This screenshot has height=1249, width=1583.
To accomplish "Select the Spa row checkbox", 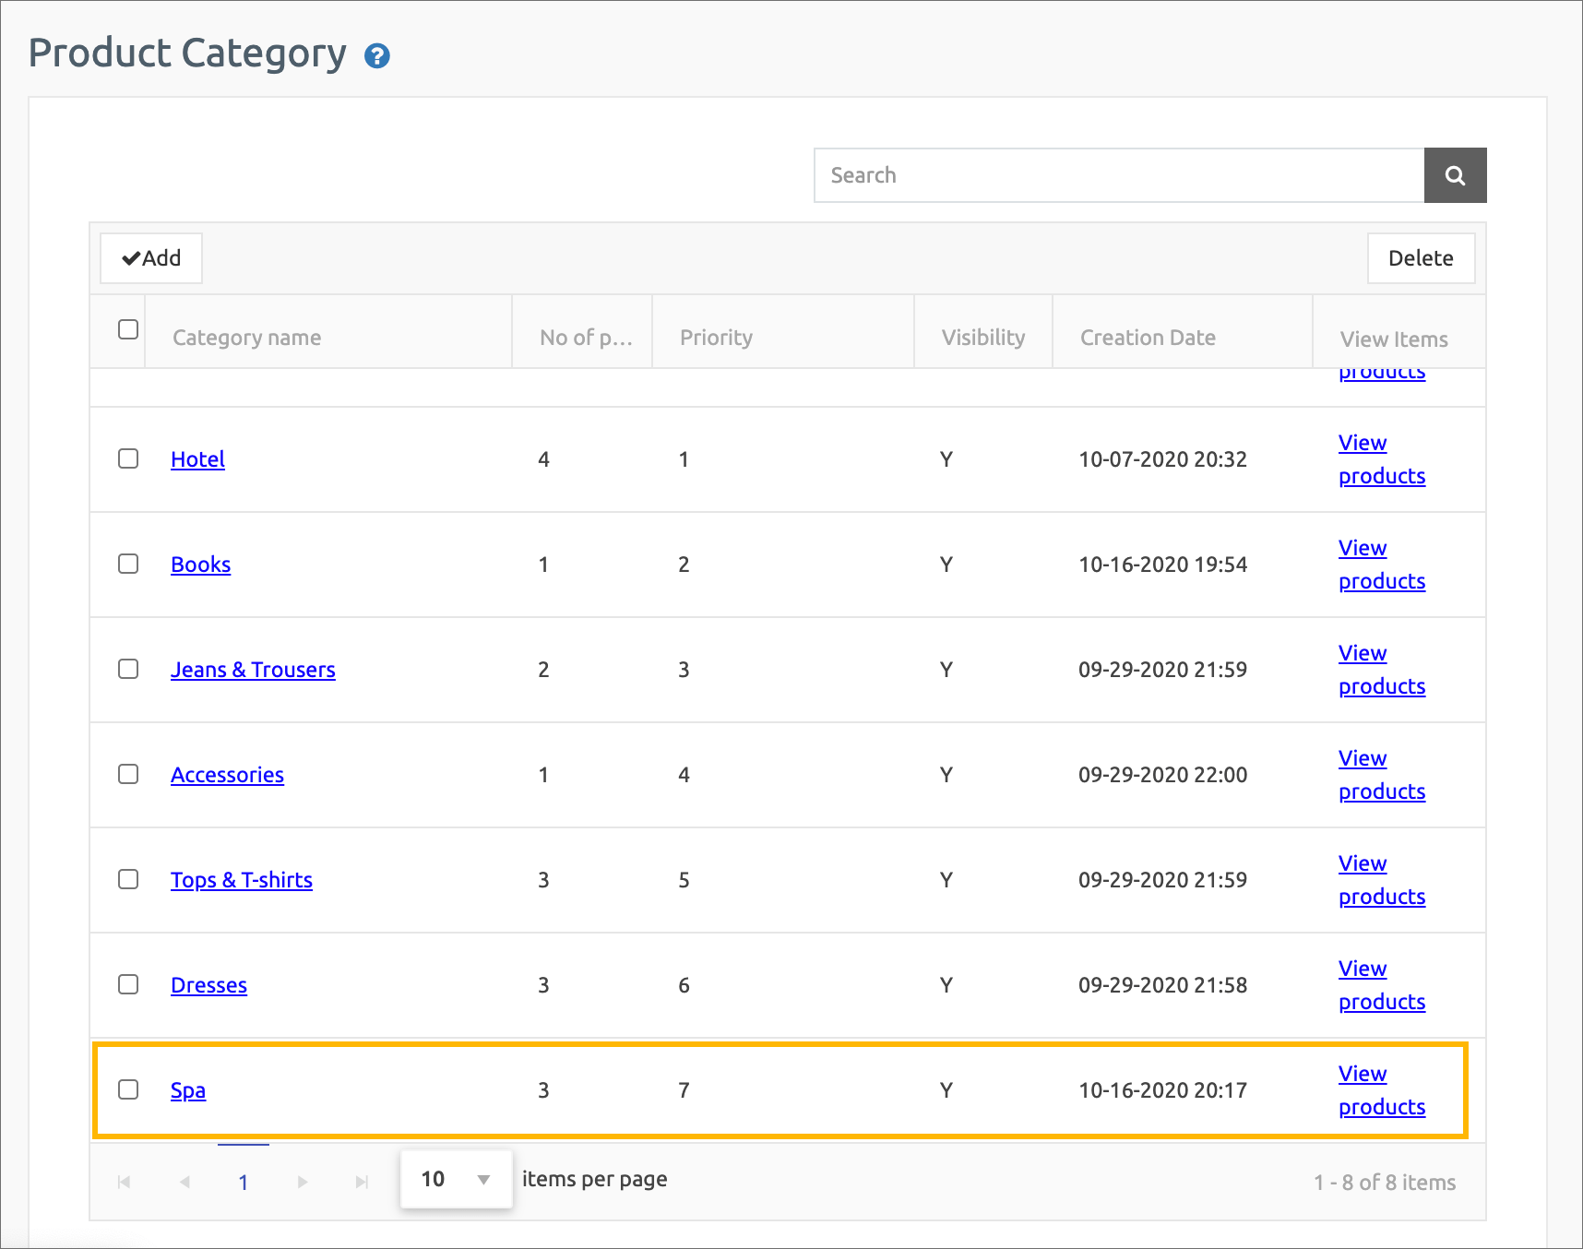I will pyautogui.click(x=128, y=1089).
